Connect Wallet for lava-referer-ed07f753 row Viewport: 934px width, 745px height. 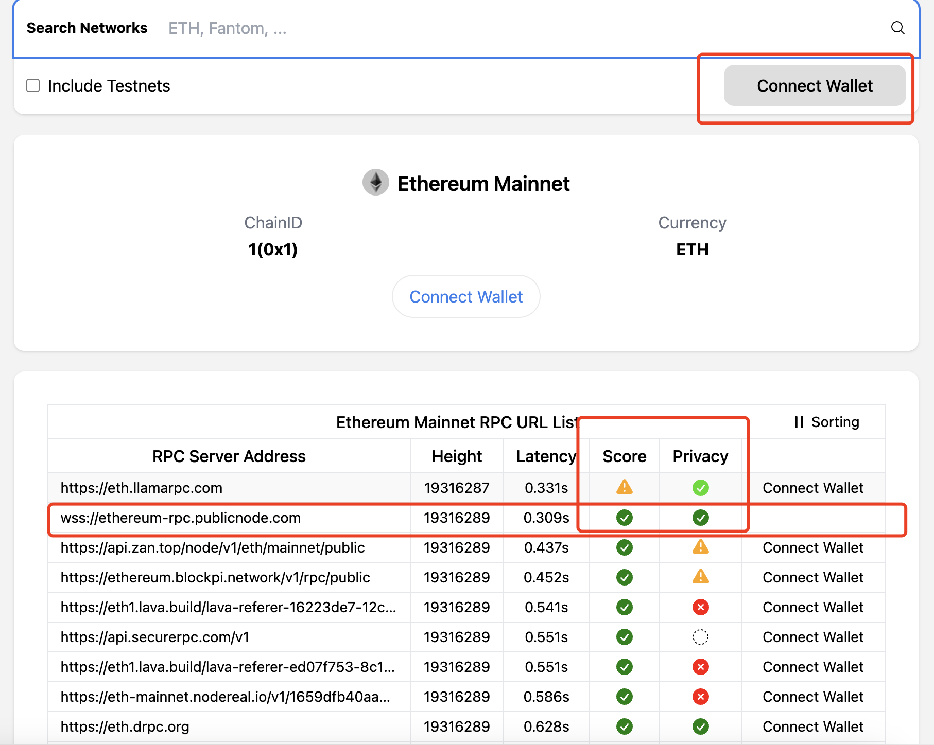click(813, 667)
